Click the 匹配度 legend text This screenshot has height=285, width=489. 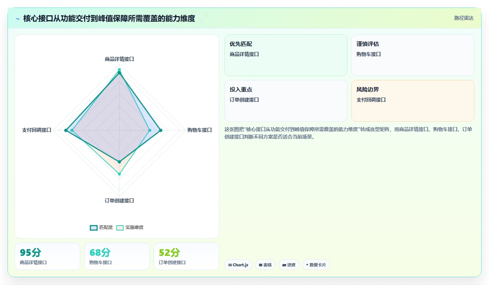[x=106, y=227]
